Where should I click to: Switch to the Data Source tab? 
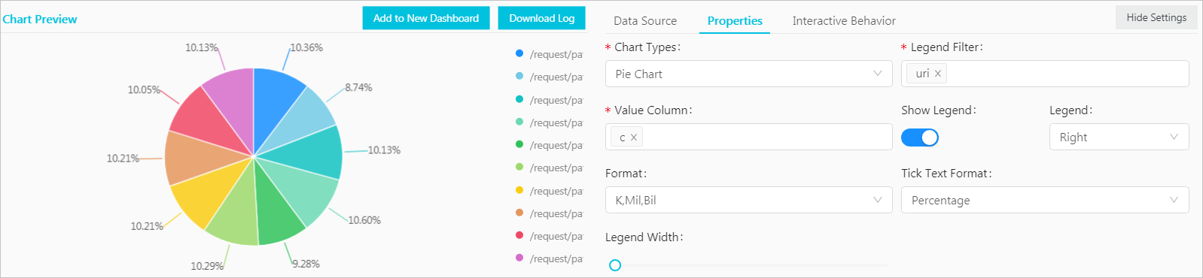(645, 21)
